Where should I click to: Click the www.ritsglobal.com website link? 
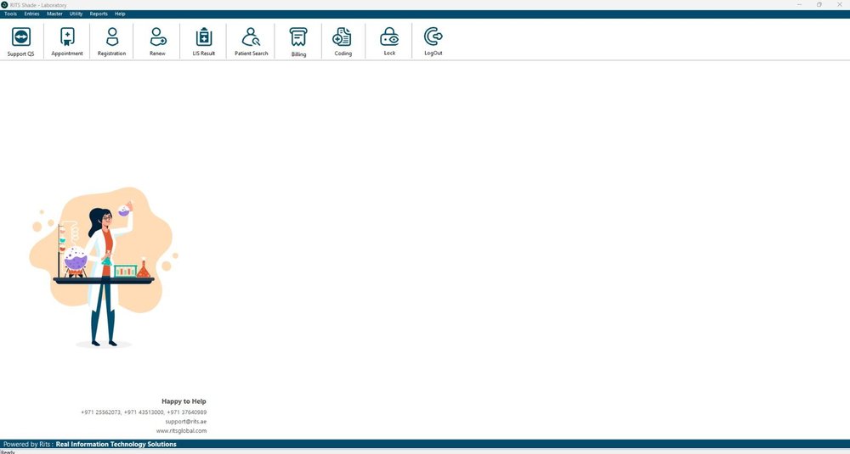click(x=181, y=431)
